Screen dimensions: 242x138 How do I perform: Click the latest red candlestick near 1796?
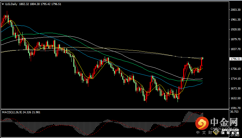point(202,61)
